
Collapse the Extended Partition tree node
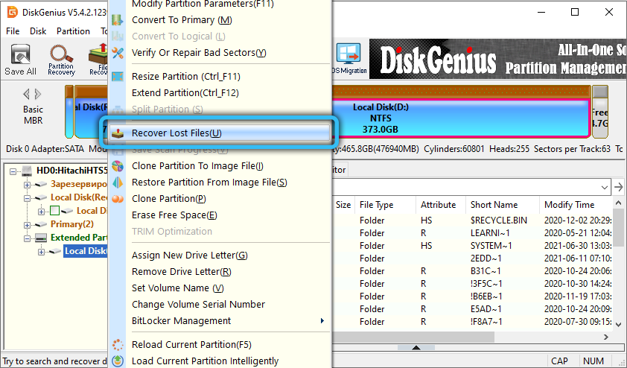click(x=28, y=238)
